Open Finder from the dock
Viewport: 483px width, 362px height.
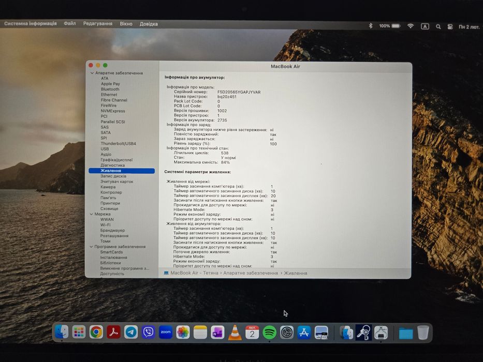pyautogui.click(x=62, y=332)
